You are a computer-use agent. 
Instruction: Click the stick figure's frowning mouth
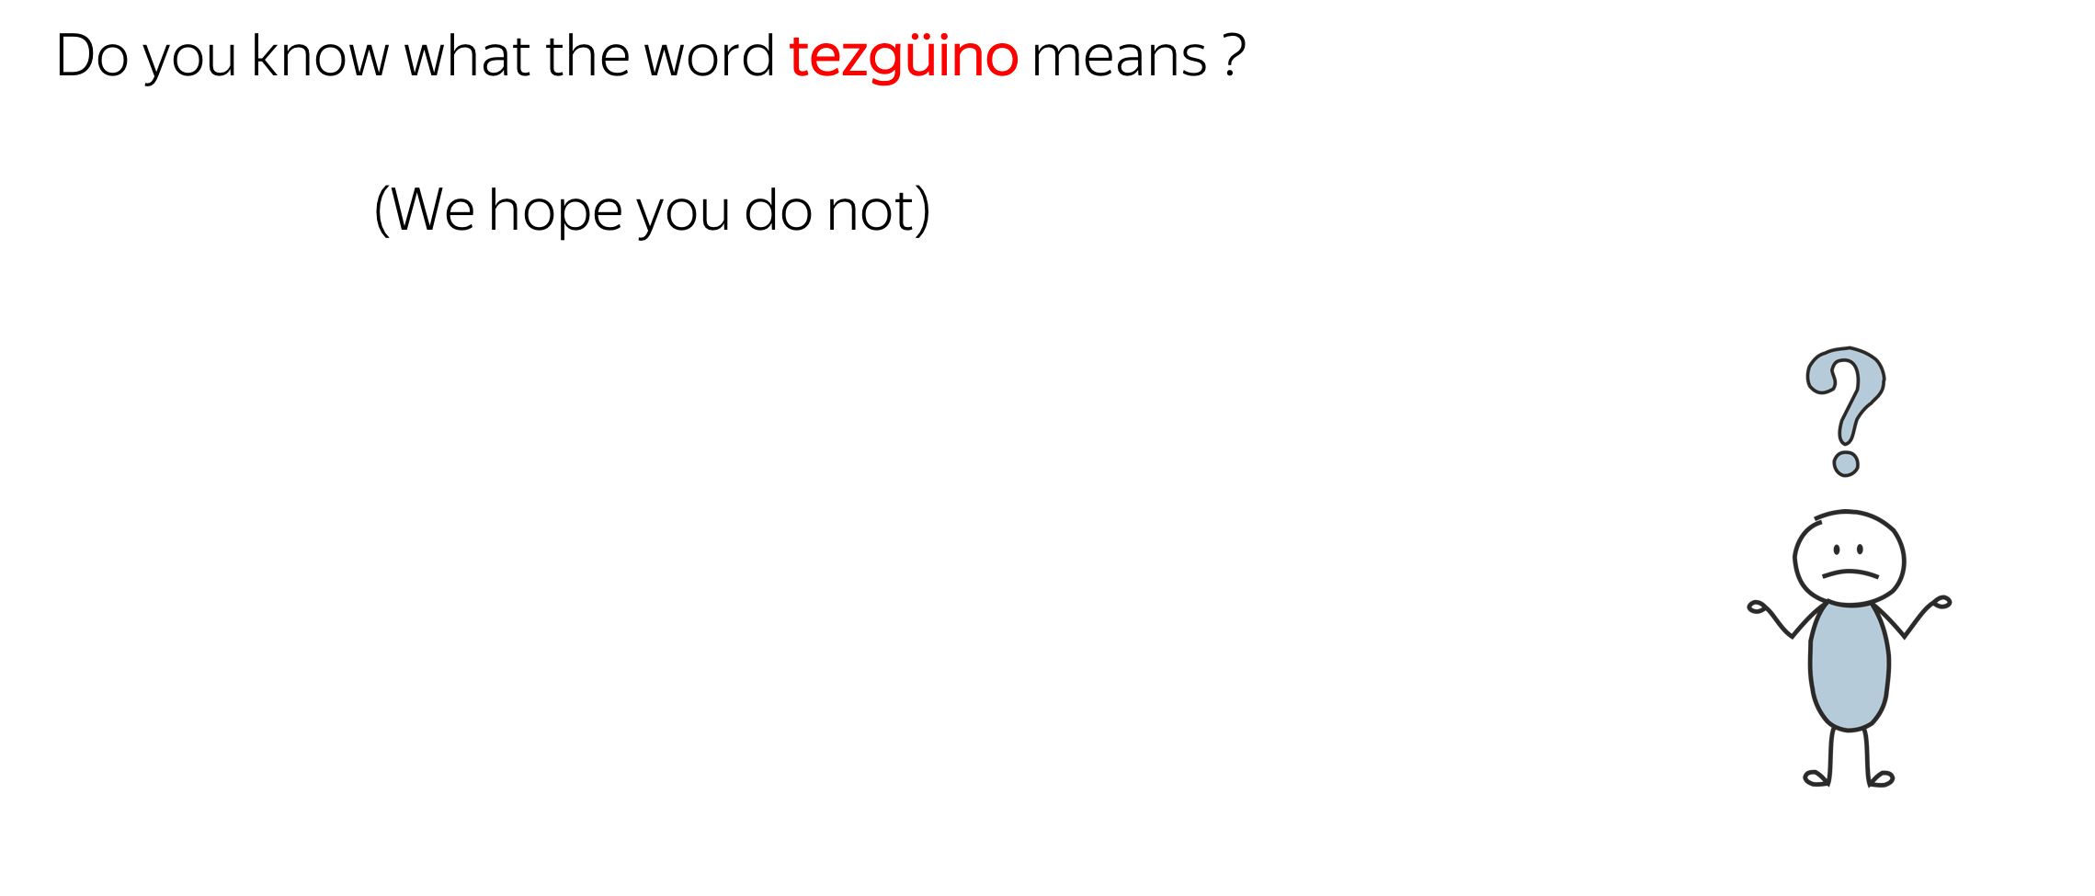(x=1850, y=573)
